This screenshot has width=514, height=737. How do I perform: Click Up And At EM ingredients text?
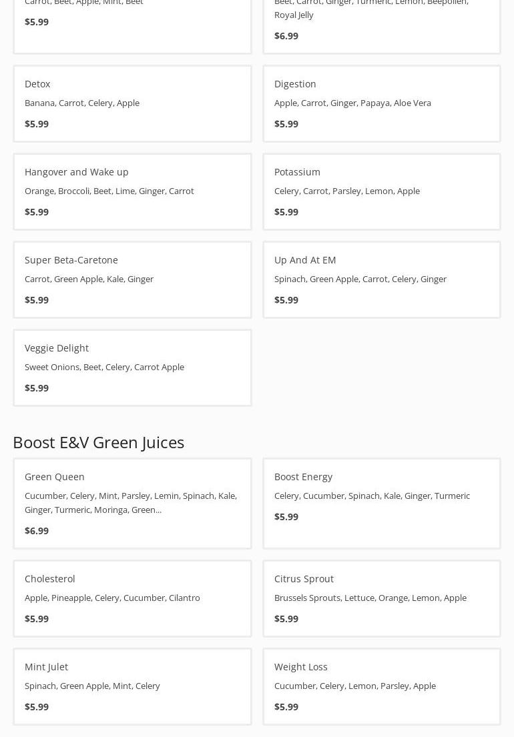[x=360, y=279]
